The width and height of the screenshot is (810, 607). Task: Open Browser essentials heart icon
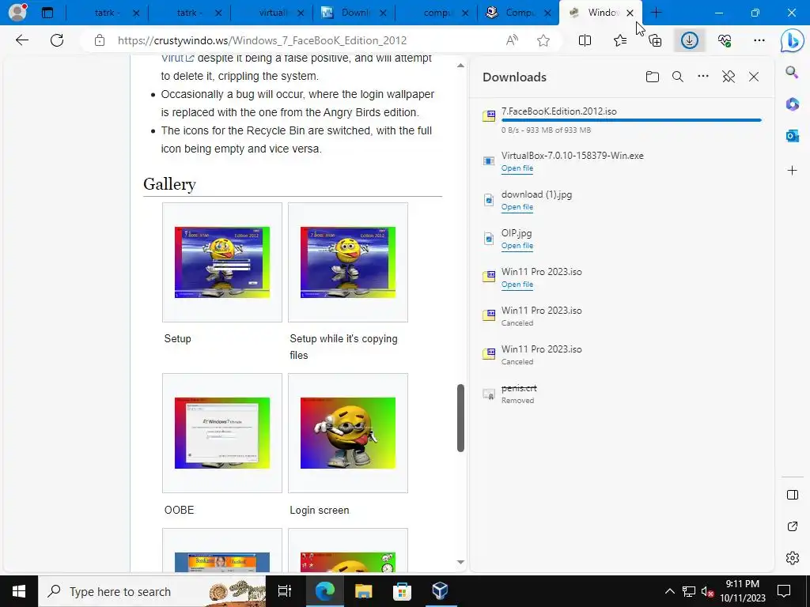tap(725, 40)
